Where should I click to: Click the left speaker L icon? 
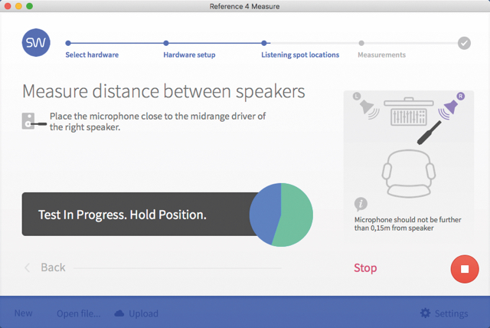coord(366,105)
